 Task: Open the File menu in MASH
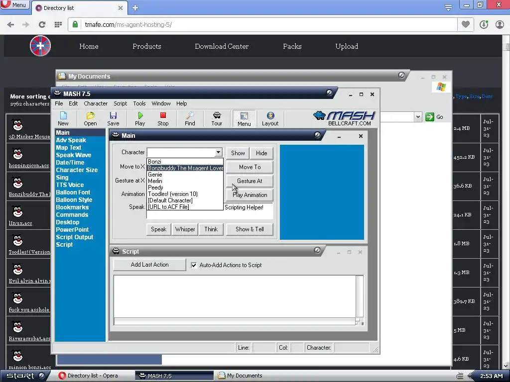click(59, 103)
